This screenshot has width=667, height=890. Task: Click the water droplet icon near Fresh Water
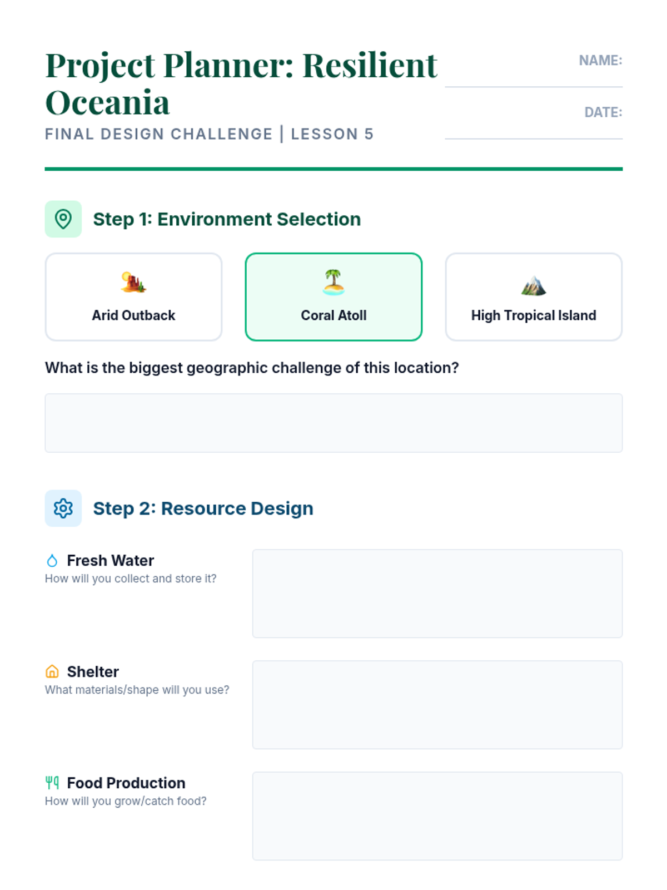tap(52, 561)
